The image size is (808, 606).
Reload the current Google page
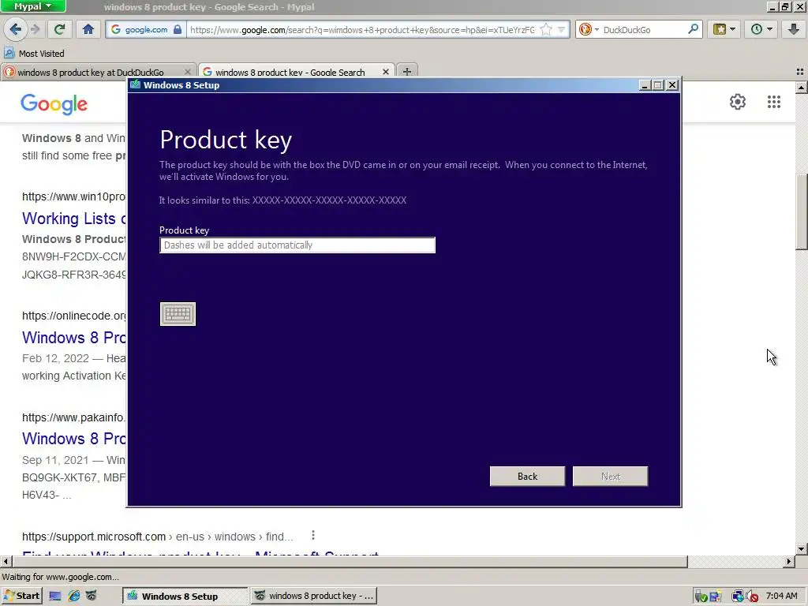[59, 29]
